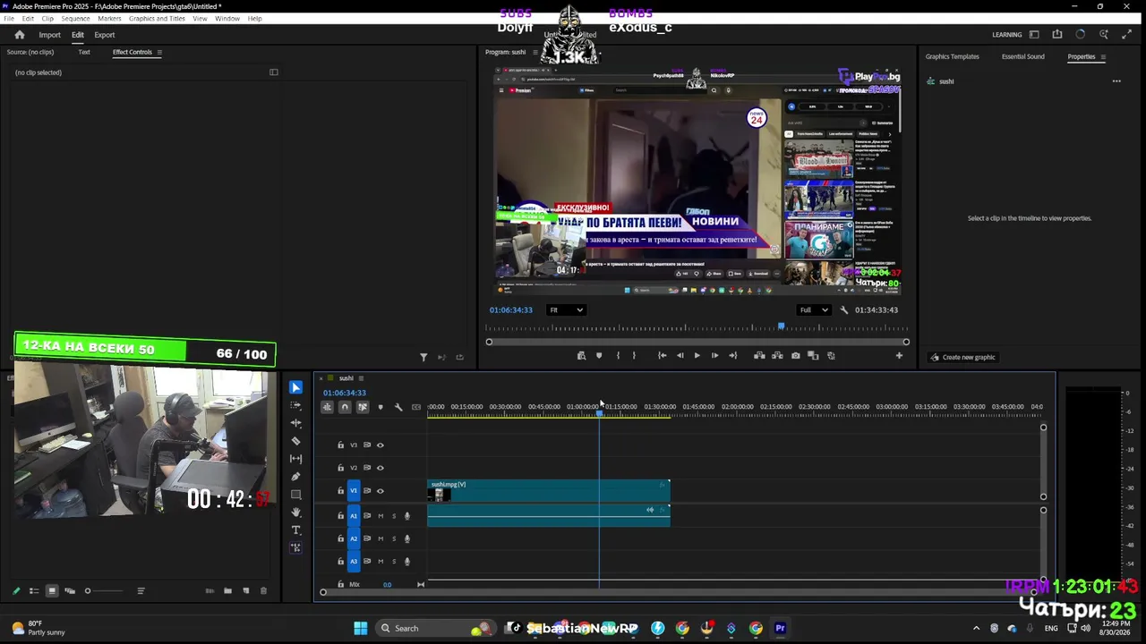The height and width of the screenshot is (644, 1146).
Task: Click the timeline horizontal zoom scrollbar
Action: click(x=679, y=591)
